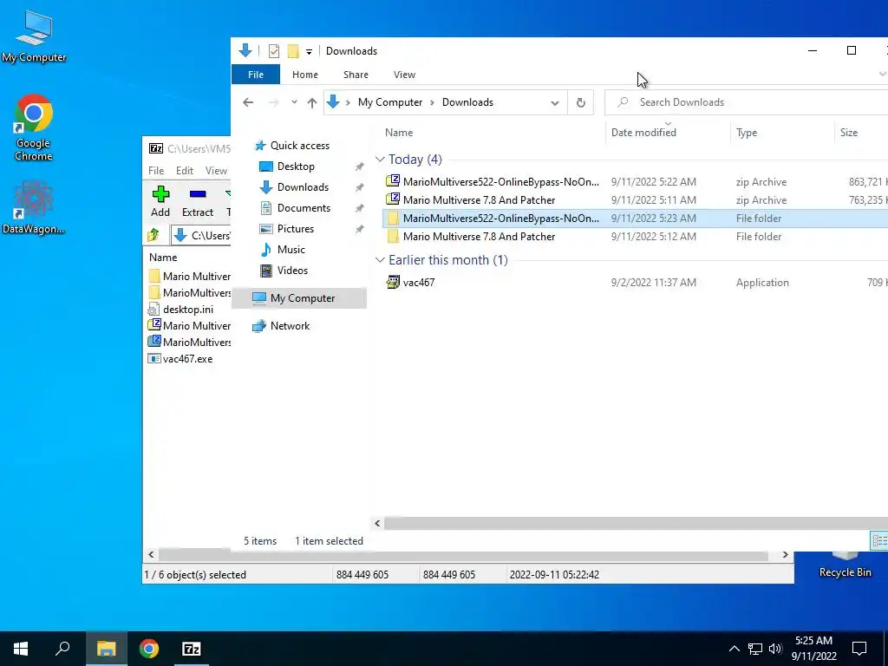This screenshot has height=666, width=888.
Task: Select vac467 application file
Action: pyautogui.click(x=635, y=283)
